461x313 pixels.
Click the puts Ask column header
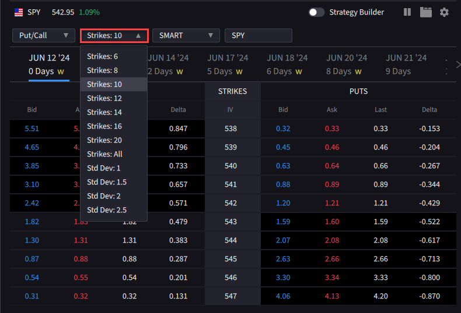332,109
